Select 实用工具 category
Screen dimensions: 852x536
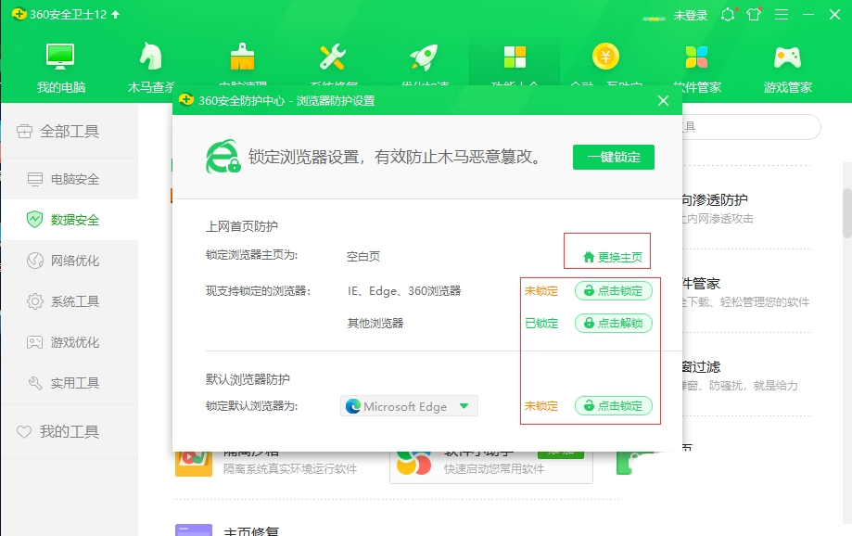[x=70, y=383]
